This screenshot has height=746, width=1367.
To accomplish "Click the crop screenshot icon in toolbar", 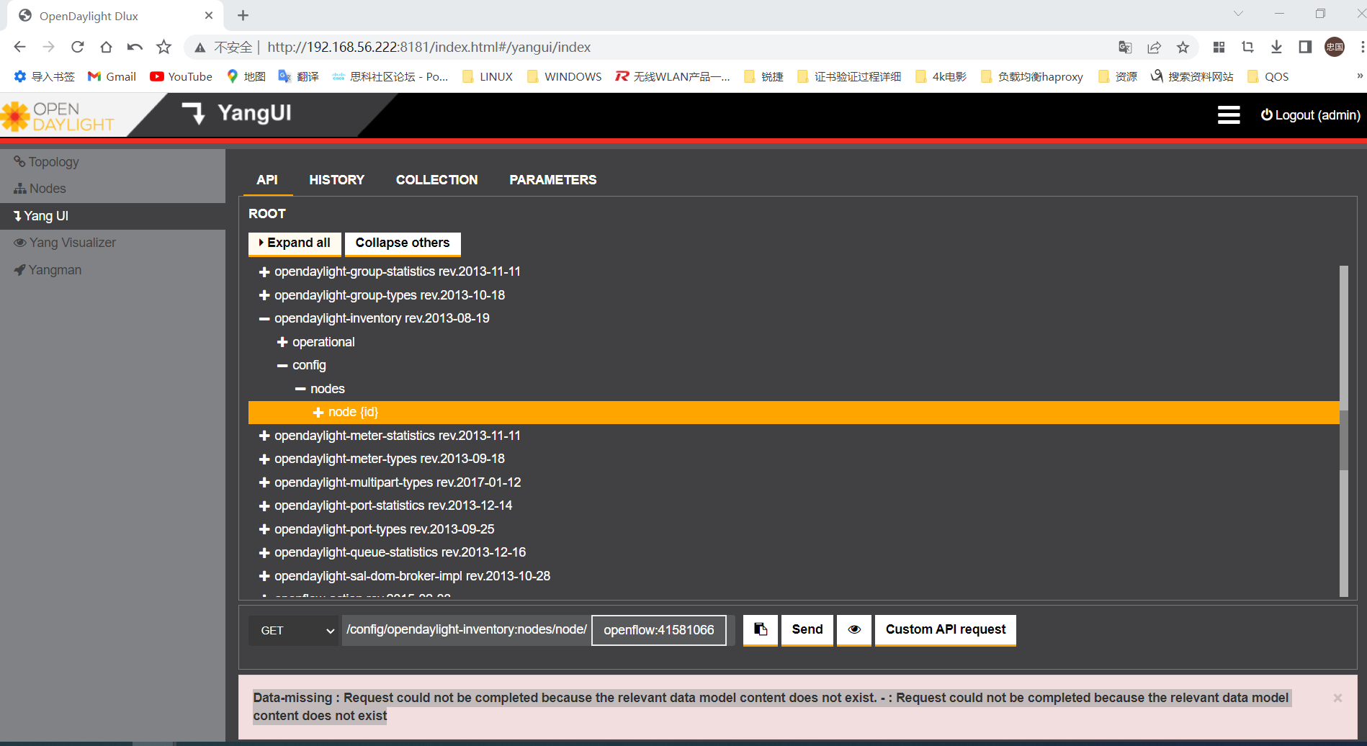I will coord(1247,47).
